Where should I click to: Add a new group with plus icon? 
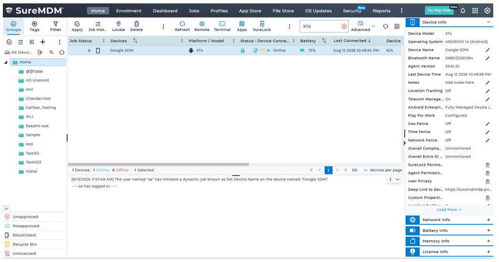(42, 42)
